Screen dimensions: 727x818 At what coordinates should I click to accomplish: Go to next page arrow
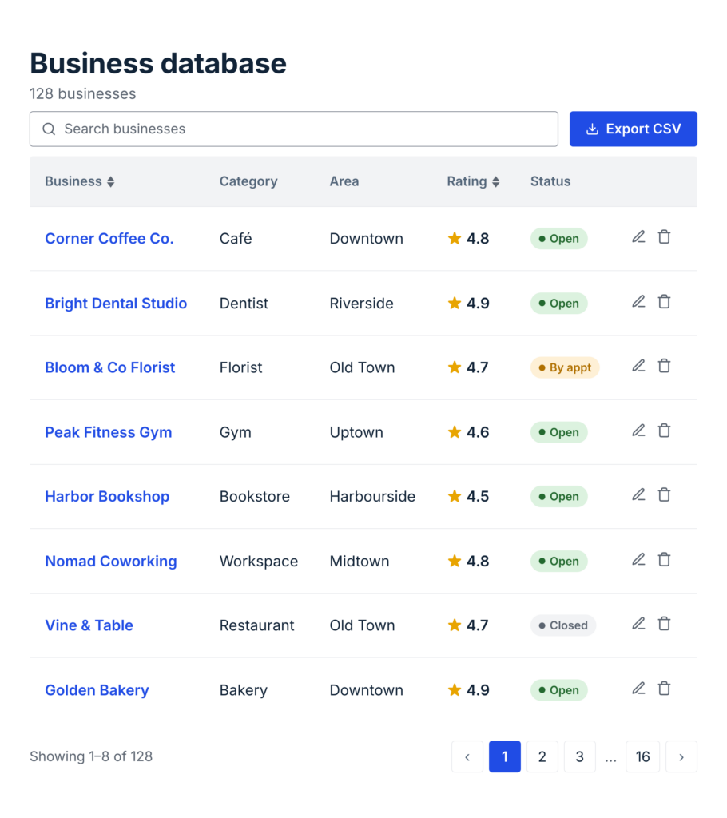[x=681, y=756]
